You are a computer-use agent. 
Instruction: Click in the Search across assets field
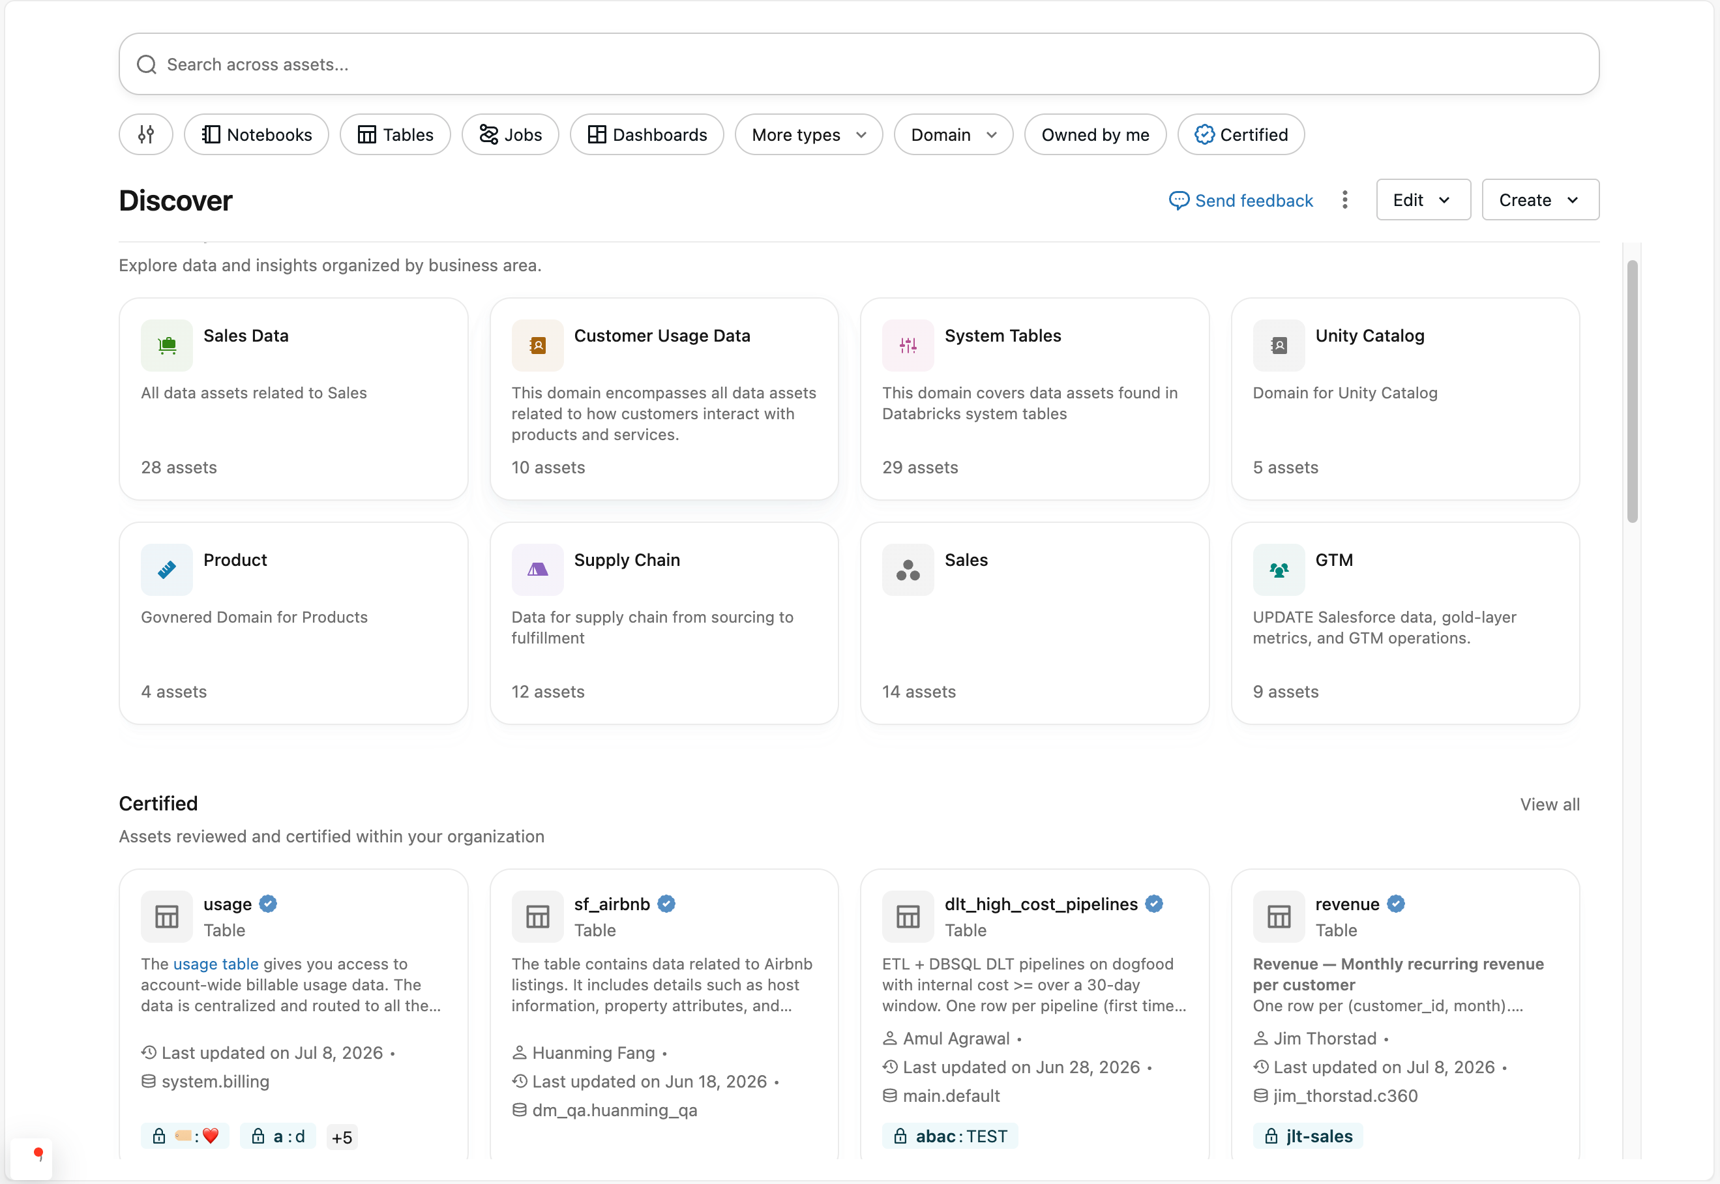[859, 64]
